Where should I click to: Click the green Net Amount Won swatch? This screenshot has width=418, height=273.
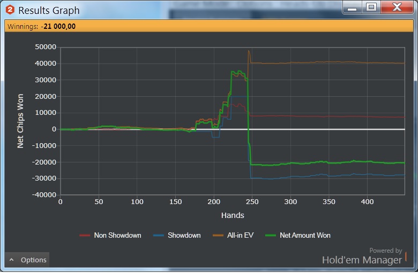[x=271, y=235]
